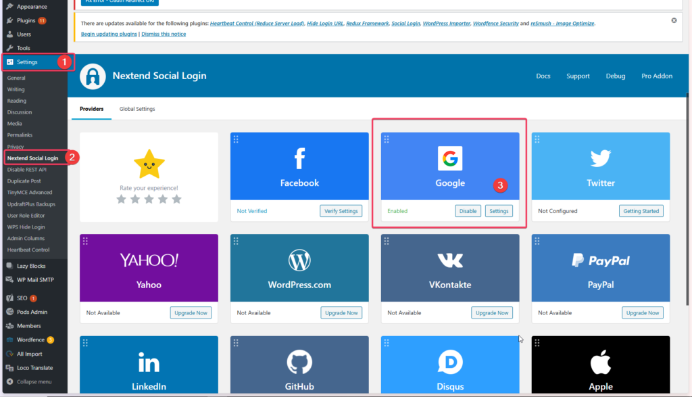692x397 pixels.
Task: Click the PayPal provider logo
Action: 601,260
